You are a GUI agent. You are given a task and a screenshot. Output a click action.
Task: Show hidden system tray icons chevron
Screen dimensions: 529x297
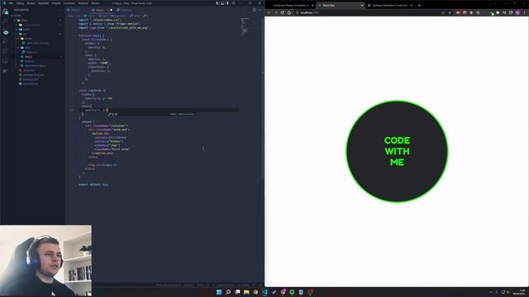pyautogui.click(x=491, y=292)
